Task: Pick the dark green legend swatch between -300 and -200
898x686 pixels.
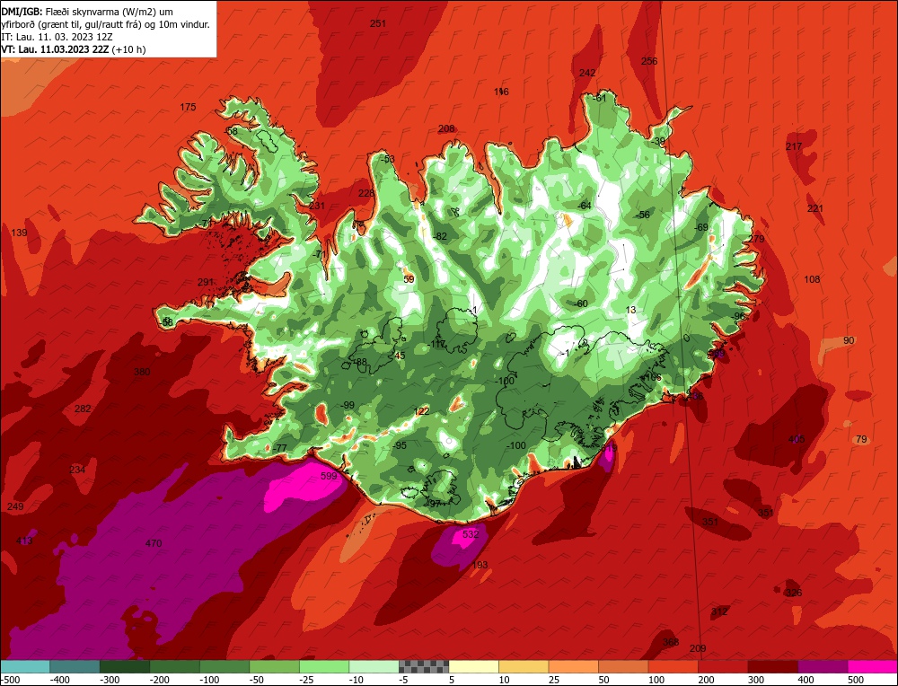Action: pyautogui.click(x=125, y=666)
